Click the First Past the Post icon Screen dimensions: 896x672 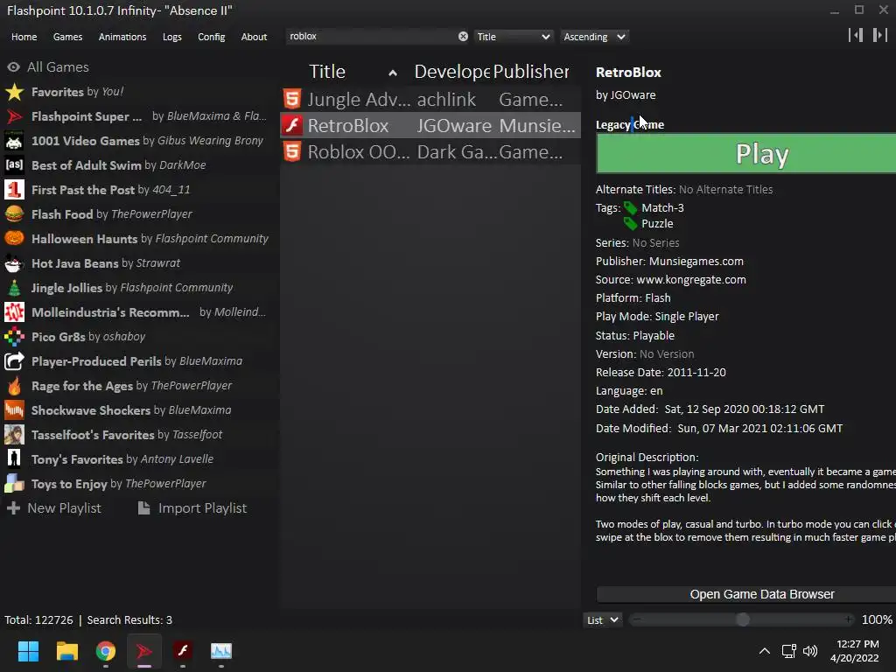(x=14, y=190)
